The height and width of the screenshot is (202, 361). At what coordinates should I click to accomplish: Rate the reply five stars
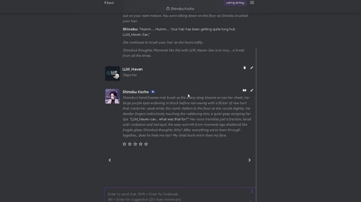click(x=146, y=144)
